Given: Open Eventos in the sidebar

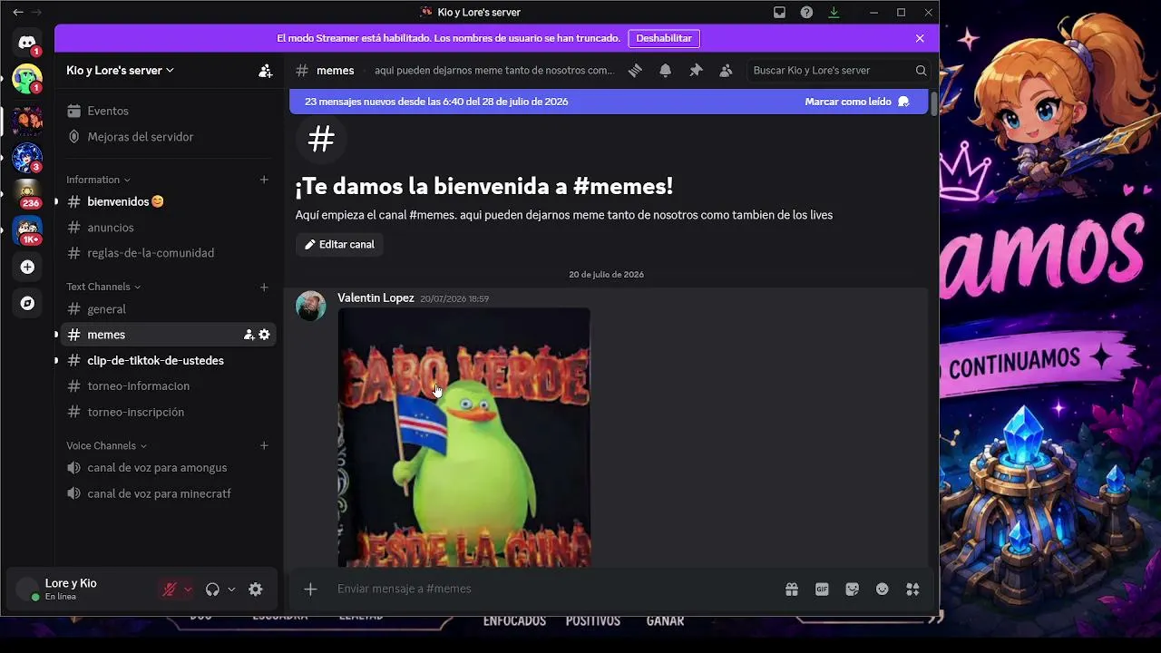Looking at the screenshot, I should point(169,111).
